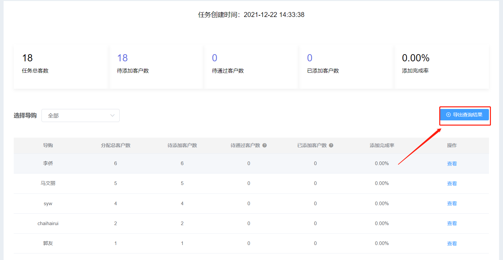Image resolution: width=503 pixels, height=260 pixels.
Task: Click the 待添加客户数 card value 18
Action: tap(122, 58)
